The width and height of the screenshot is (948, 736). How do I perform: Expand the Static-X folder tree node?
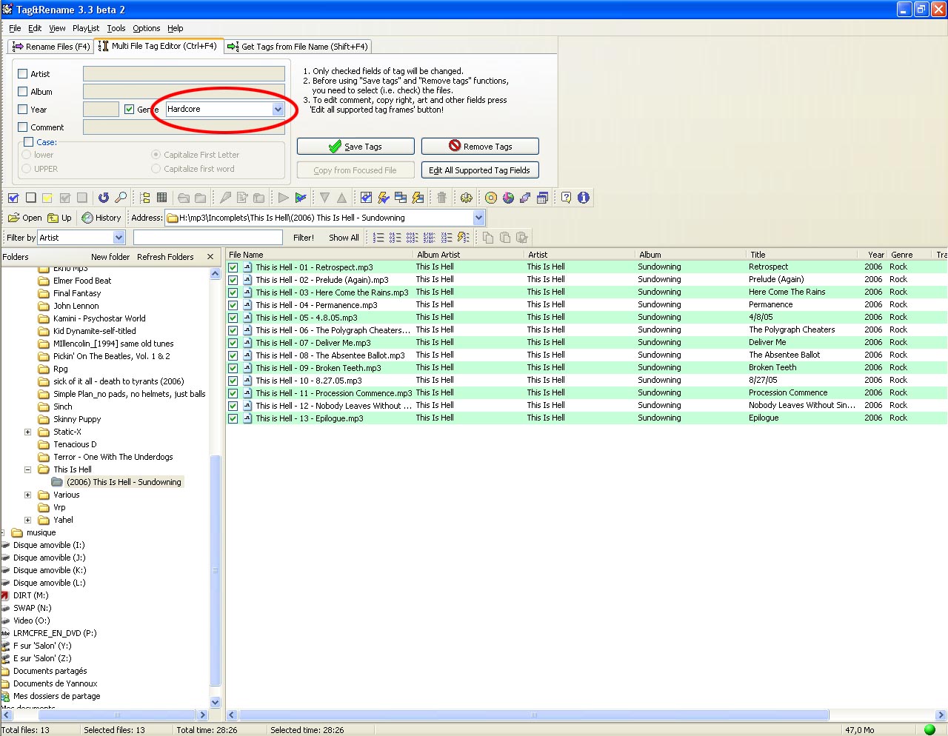[x=28, y=432]
